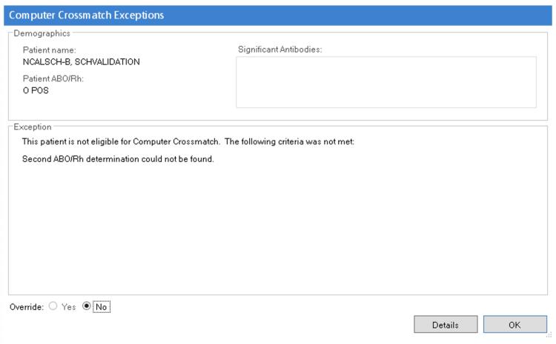The width and height of the screenshot is (556, 344).
Task: Click the Demographics group header
Action: [42, 33]
